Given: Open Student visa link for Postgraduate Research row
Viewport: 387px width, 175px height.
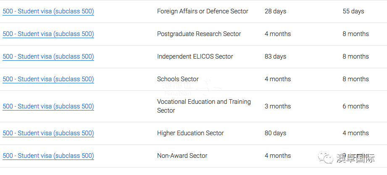Looking at the screenshot, I should tap(48, 34).
